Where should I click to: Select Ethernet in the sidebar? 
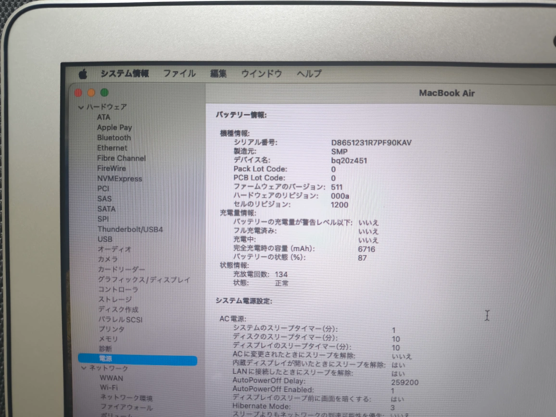coord(112,148)
